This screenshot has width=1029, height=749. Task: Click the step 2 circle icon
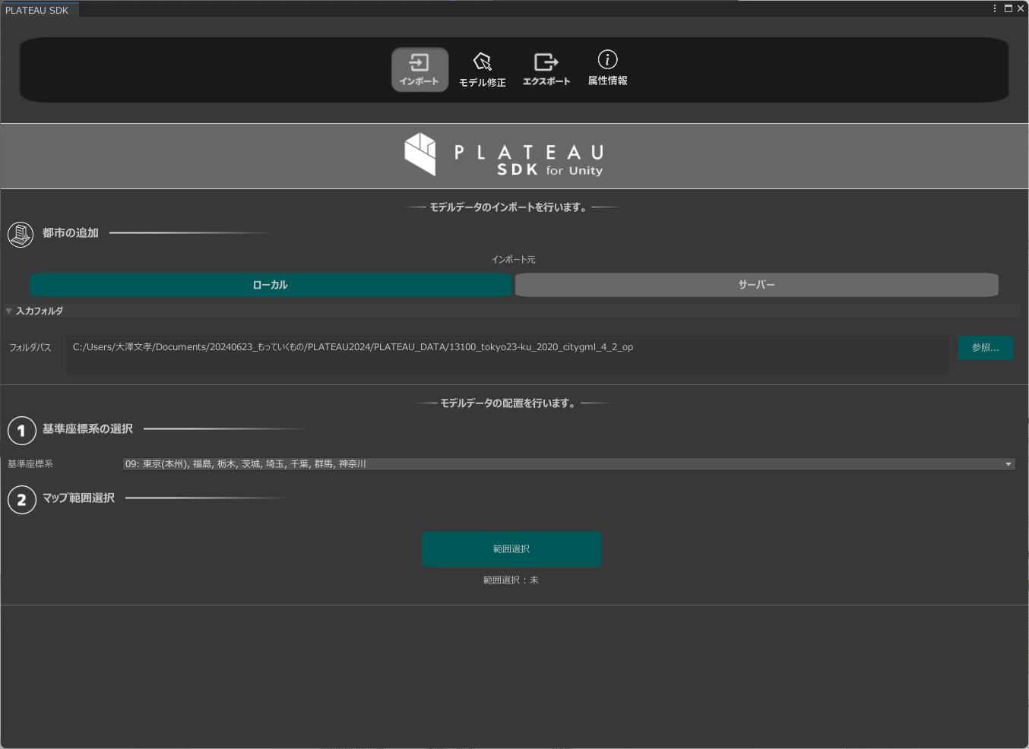(x=21, y=500)
